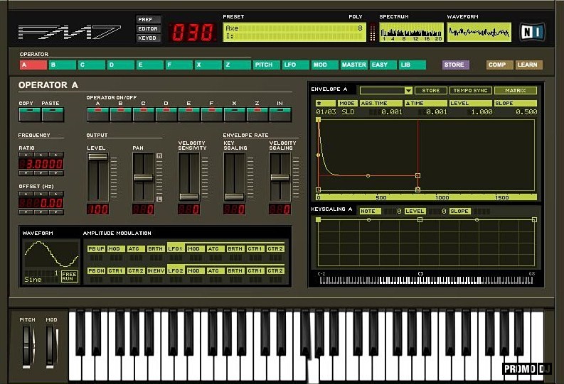Image resolution: width=564 pixels, height=384 pixels.
Task: Click the waveform display in header
Action: pyautogui.click(x=479, y=32)
